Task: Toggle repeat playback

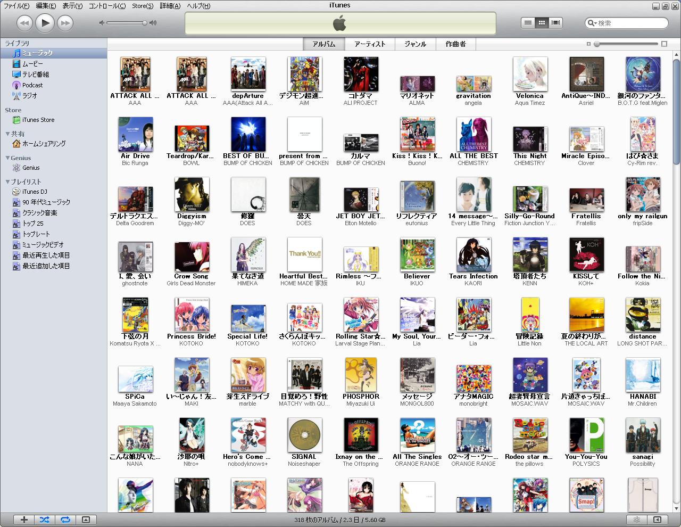Action: (65, 520)
